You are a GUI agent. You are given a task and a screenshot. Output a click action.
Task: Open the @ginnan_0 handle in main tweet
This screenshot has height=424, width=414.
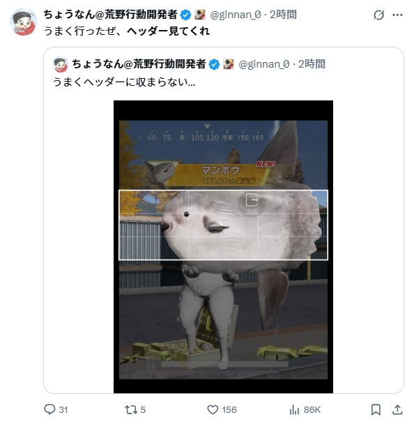tap(236, 15)
